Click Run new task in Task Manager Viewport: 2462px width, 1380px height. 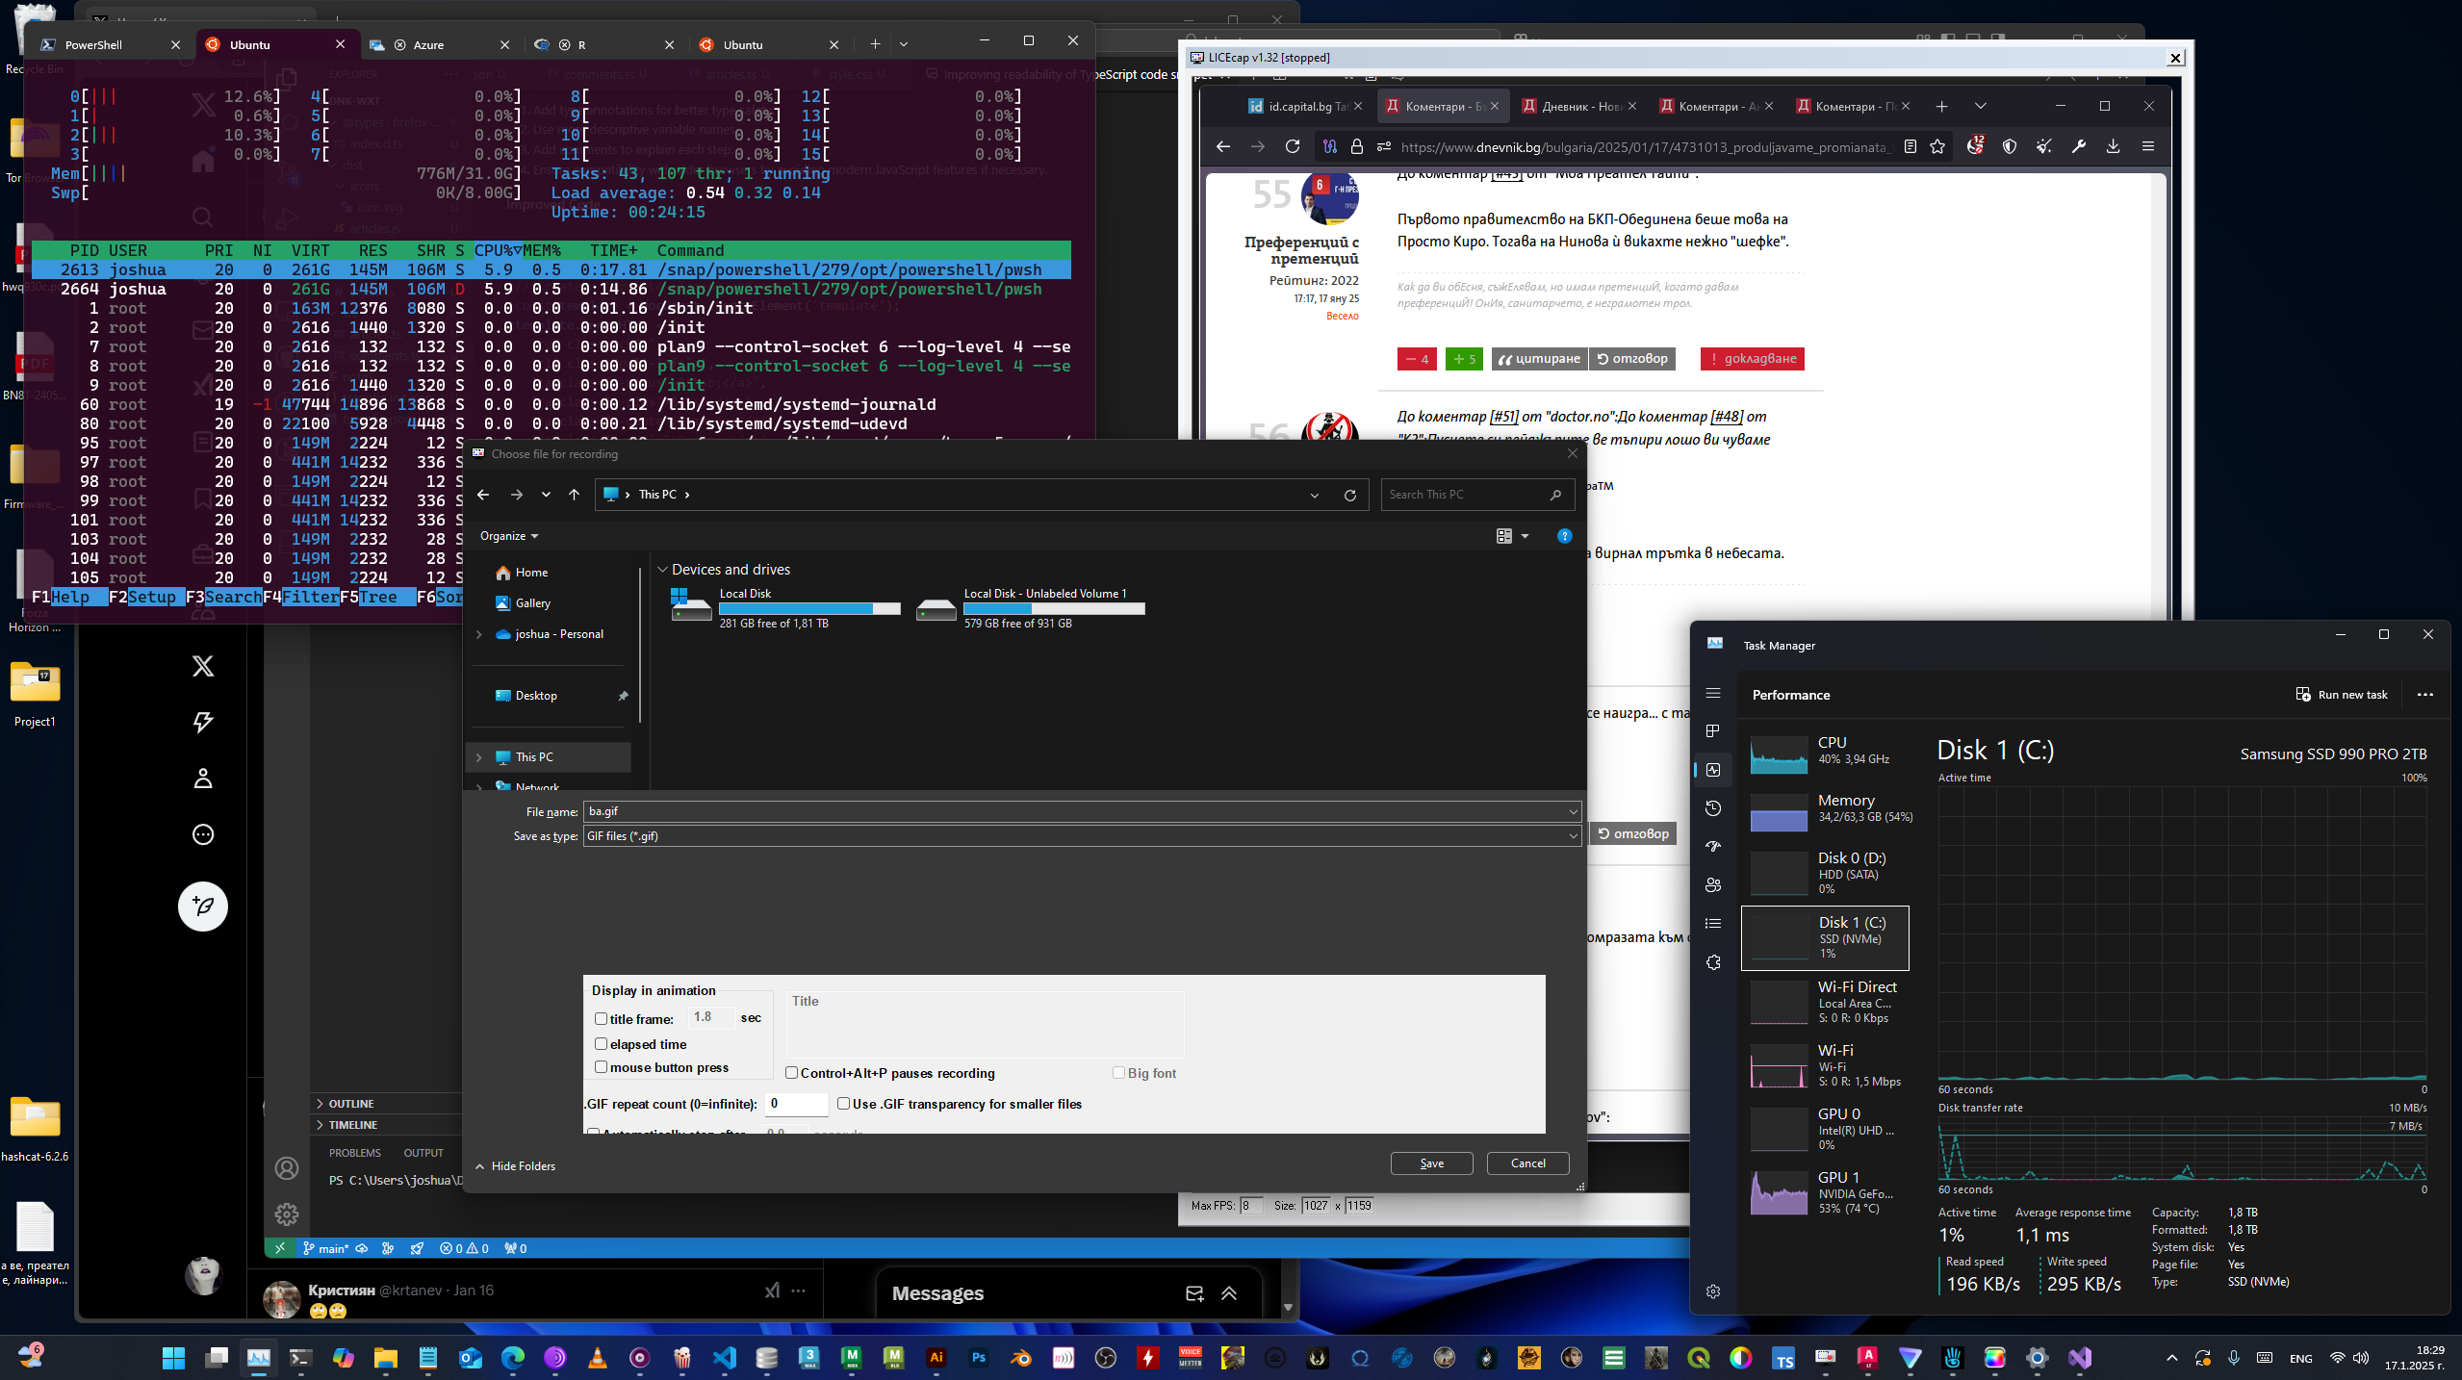click(2341, 695)
